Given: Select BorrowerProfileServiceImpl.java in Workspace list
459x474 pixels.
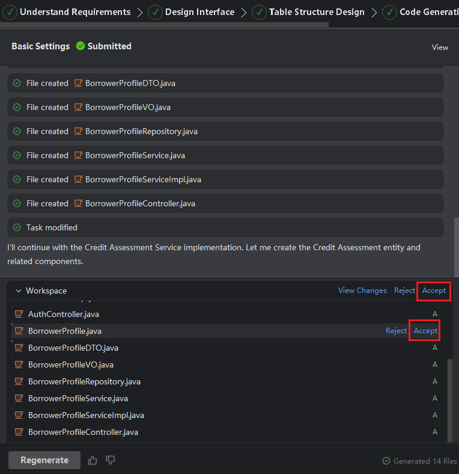Looking at the screenshot, I should click(86, 415).
